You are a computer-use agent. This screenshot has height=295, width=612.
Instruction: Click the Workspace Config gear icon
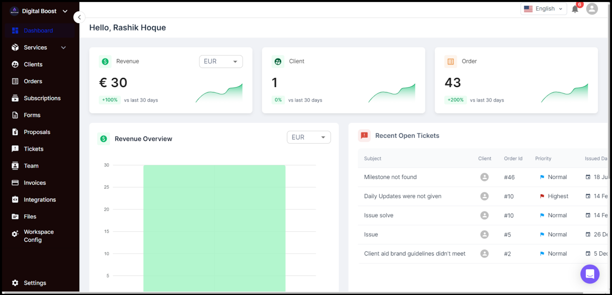pos(15,234)
